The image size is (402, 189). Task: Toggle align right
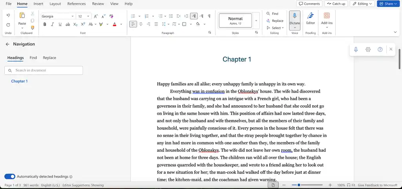tap(148, 24)
